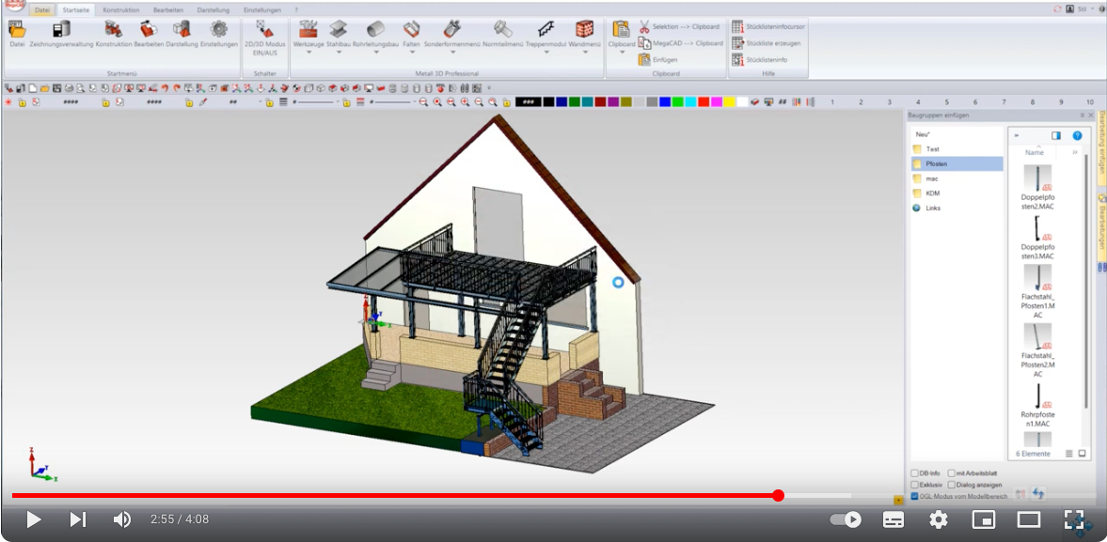Click the Selektion --> Clipboard scissors icon
The height and width of the screenshot is (542, 1107).
point(644,26)
